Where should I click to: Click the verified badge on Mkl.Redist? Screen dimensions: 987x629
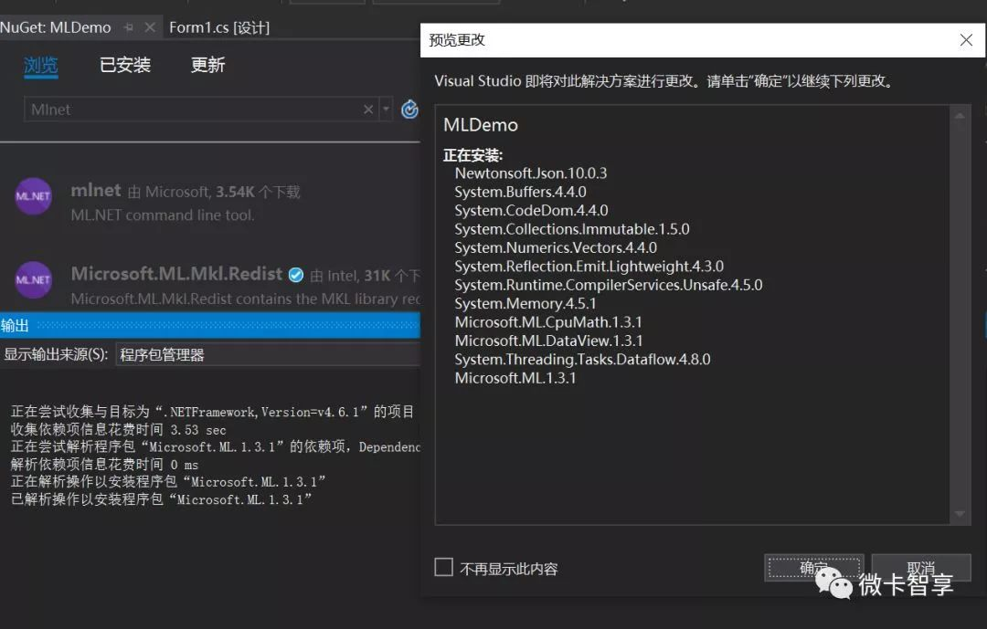pos(296,275)
